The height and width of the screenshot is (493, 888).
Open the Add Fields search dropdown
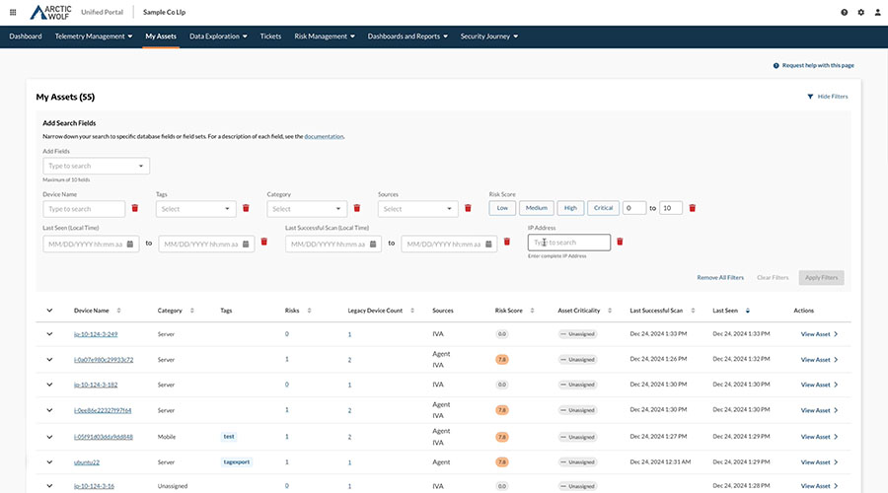[x=96, y=167]
